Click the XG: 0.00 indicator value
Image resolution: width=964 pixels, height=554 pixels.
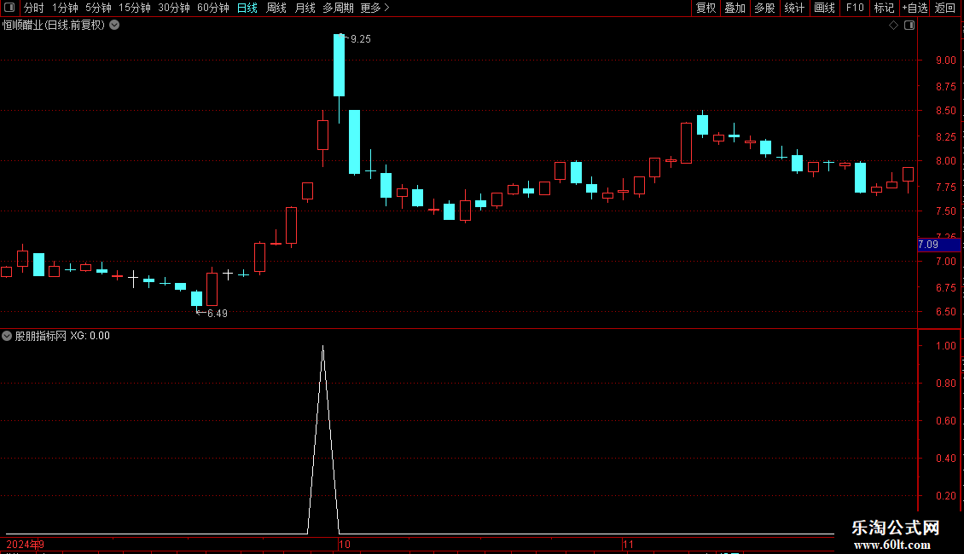coord(90,336)
